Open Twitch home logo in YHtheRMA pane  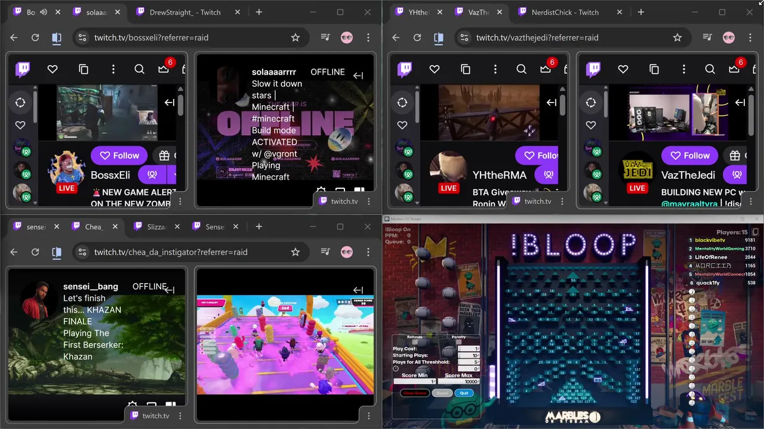405,70
